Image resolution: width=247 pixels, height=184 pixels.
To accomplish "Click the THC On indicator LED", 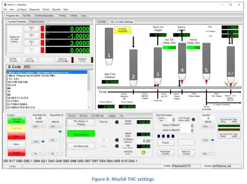I will tap(117, 122).
